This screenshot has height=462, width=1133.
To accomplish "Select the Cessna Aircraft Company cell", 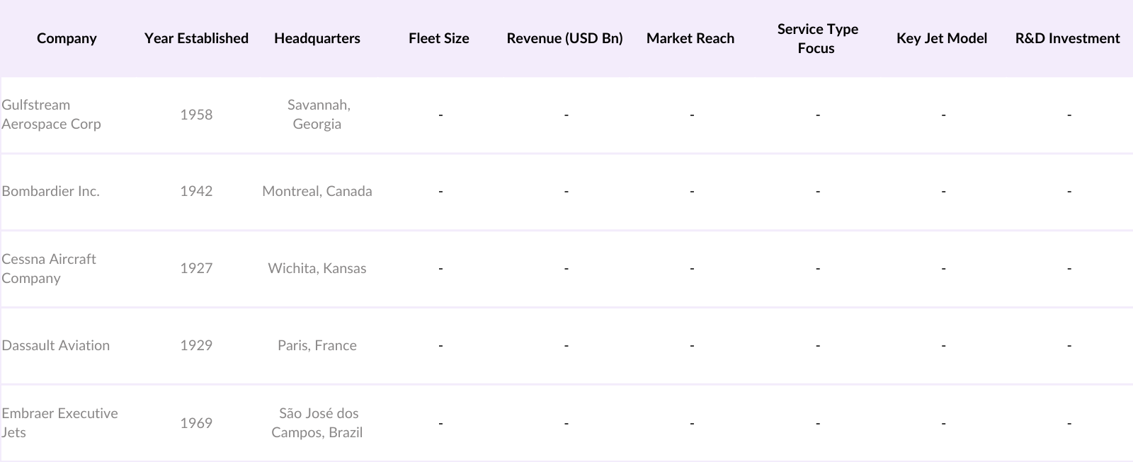I will [x=49, y=268].
